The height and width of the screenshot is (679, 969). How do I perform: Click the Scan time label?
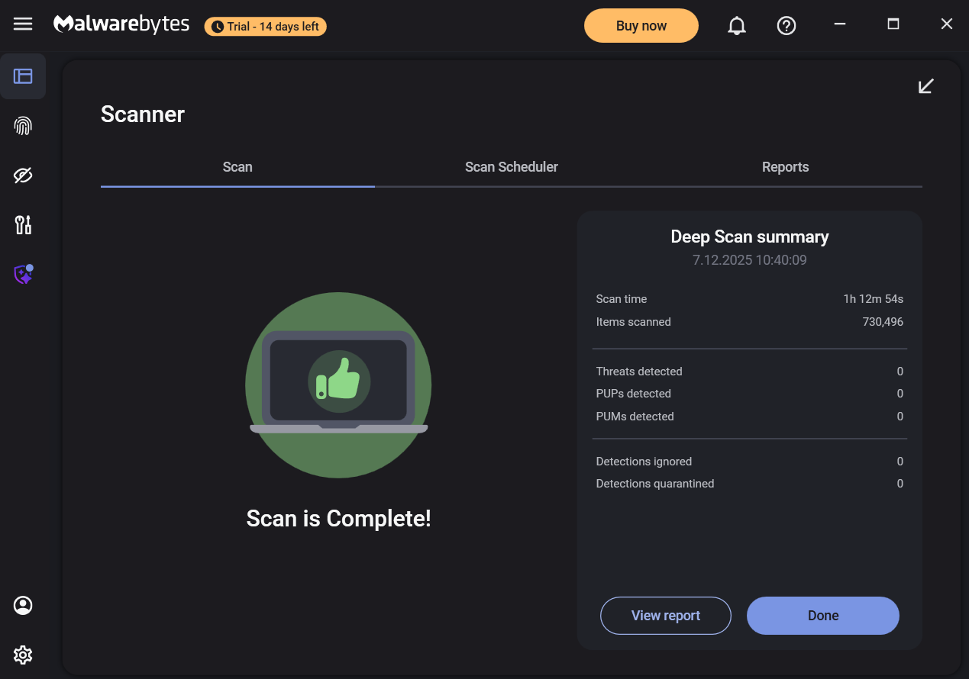[x=622, y=299]
